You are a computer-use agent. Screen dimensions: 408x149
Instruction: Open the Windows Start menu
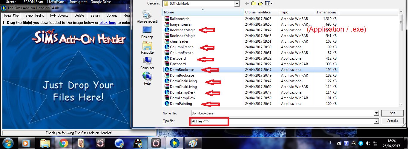pyautogui.click(x=7, y=143)
